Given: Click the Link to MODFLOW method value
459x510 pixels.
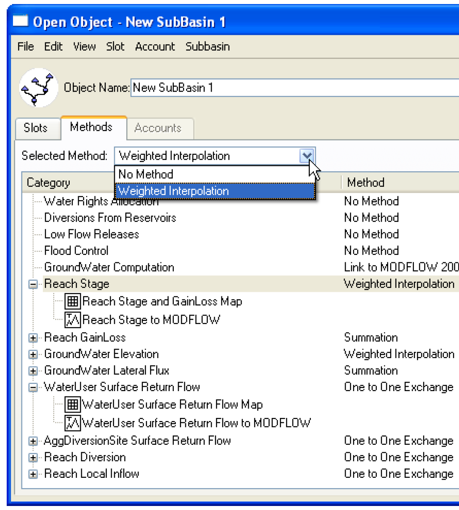Looking at the screenshot, I should [401, 267].
